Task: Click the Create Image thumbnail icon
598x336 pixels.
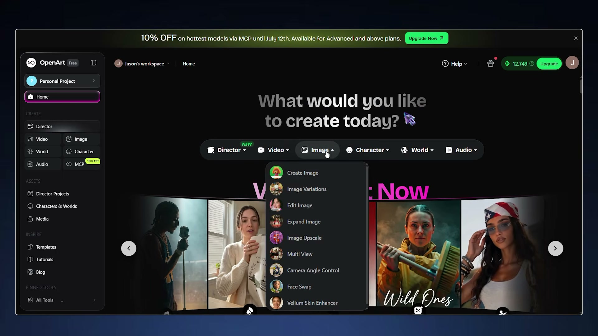Action: click(x=276, y=173)
